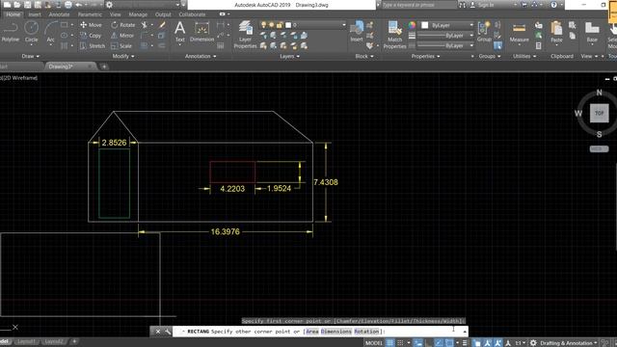Expand the Layers panel

[289, 56]
